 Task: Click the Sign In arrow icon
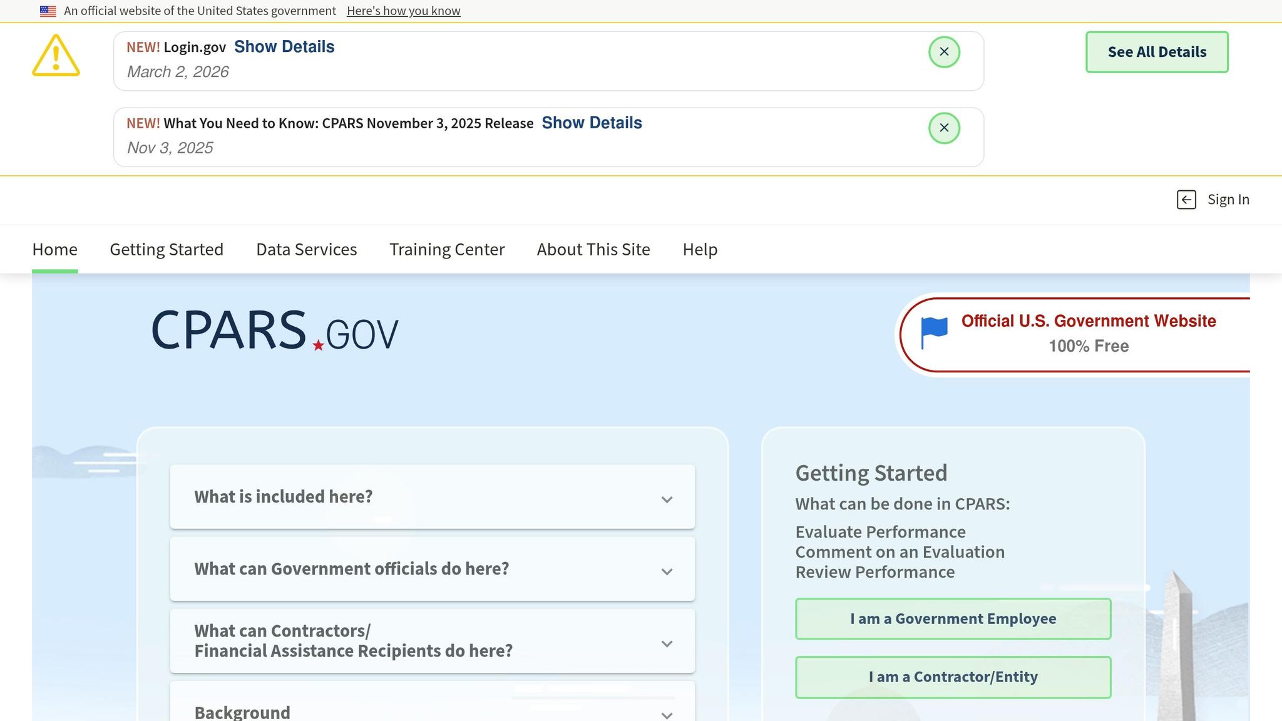coord(1186,200)
